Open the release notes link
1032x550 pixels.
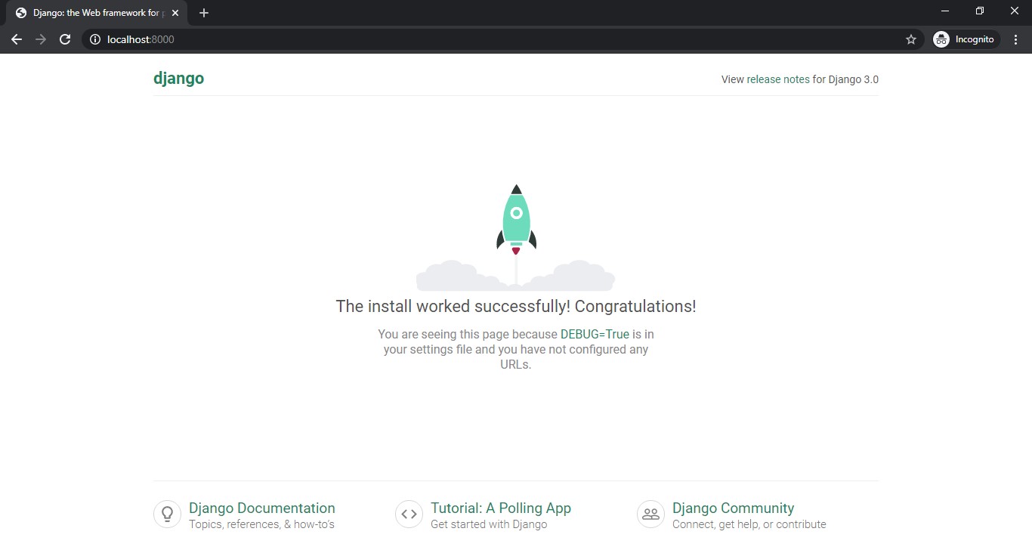tap(778, 79)
